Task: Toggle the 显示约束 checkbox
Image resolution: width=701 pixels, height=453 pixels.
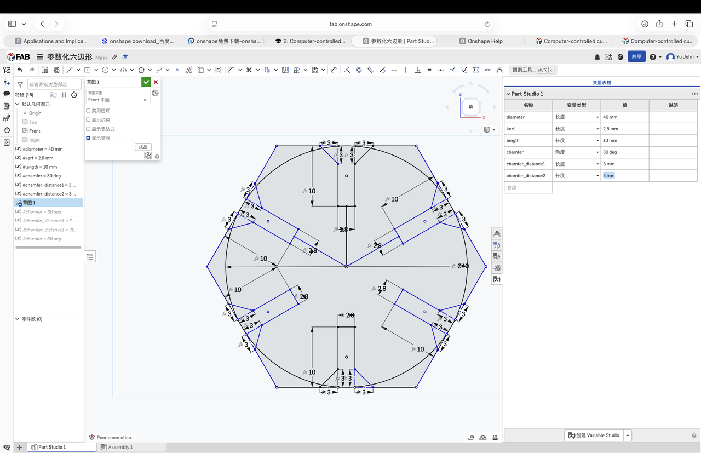Action: 88,120
